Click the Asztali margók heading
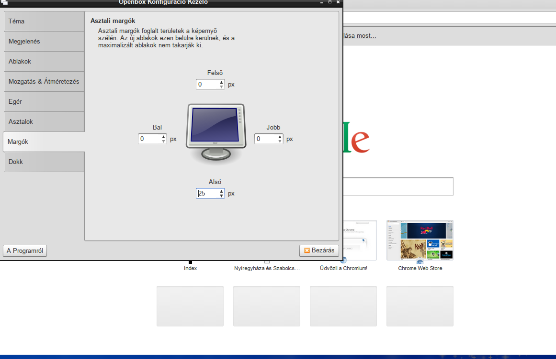Screen dimensions: 556x359 click(x=113, y=21)
